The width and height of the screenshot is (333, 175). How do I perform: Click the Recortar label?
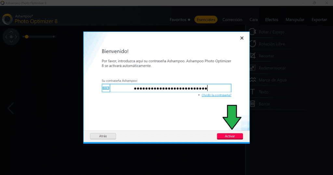coord(266,56)
